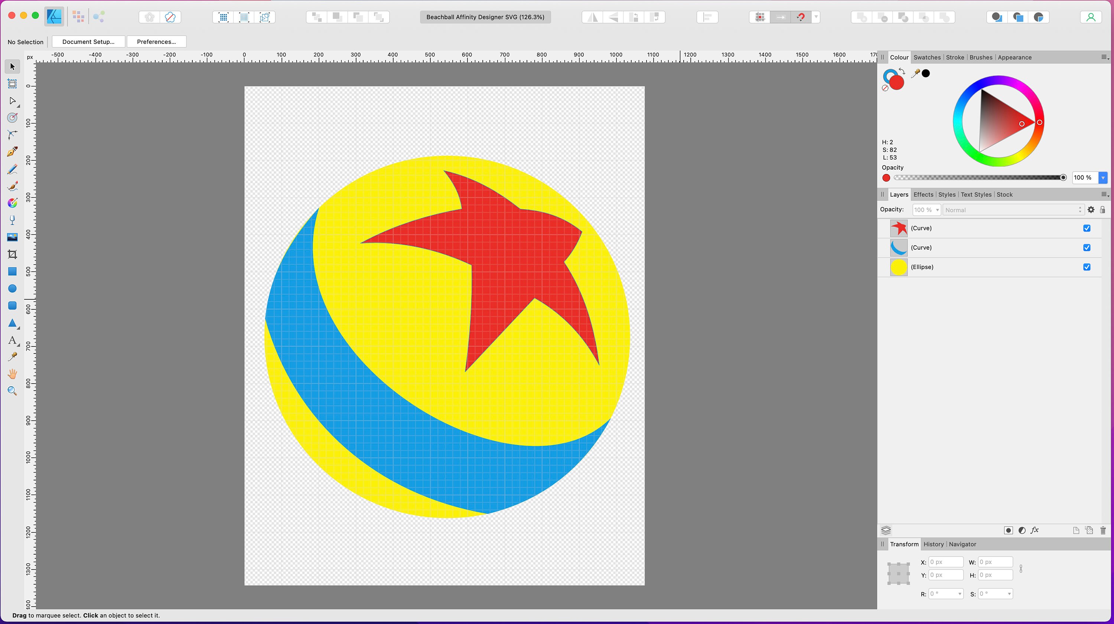The width and height of the screenshot is (1114, 624).
Task: Switch to the Swatches tab
Action: (927, 57)
